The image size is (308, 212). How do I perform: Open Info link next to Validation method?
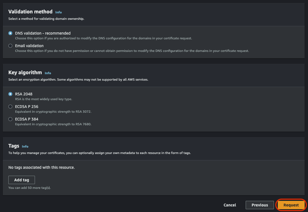coord(58,12)
